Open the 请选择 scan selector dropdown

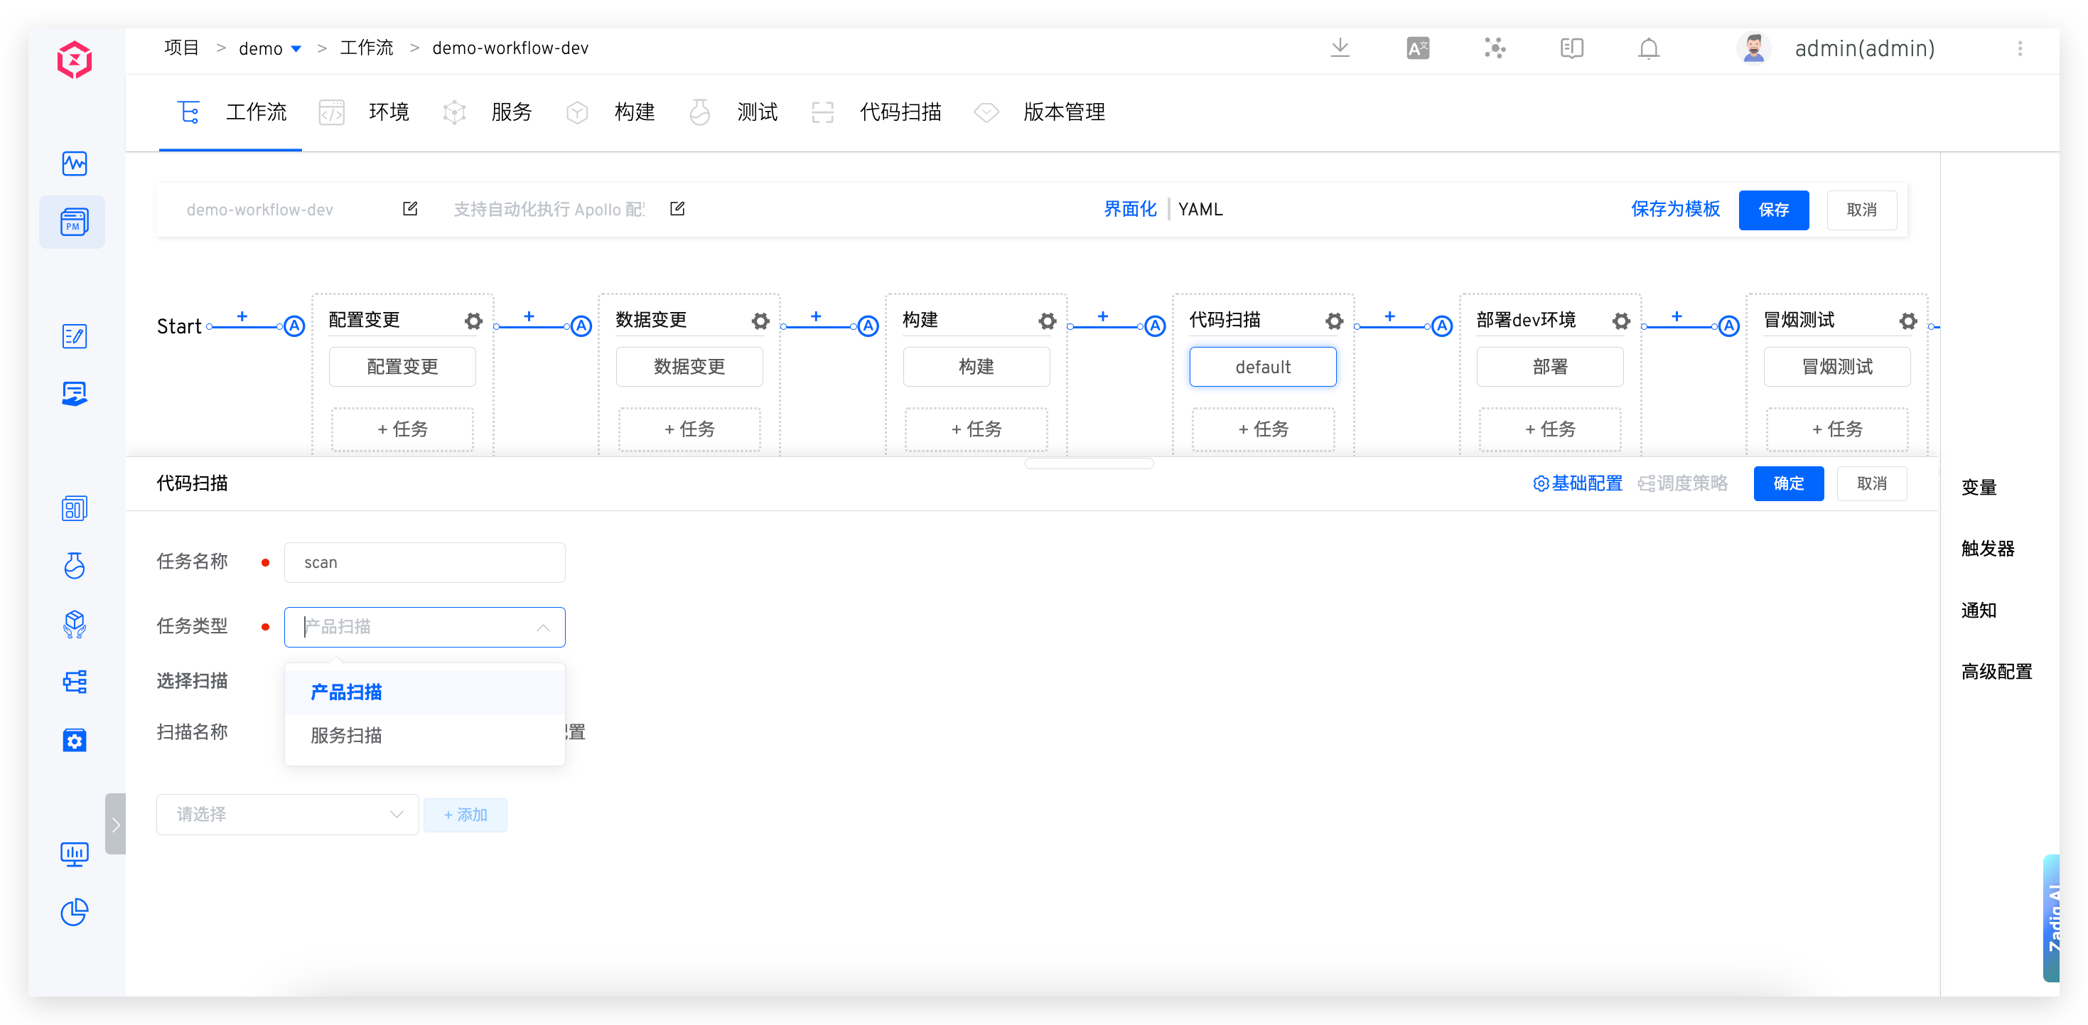(287, 814)
